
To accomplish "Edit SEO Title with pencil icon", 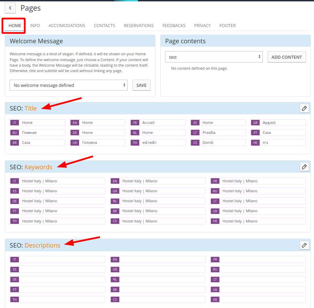I will (x=304, y=109).
